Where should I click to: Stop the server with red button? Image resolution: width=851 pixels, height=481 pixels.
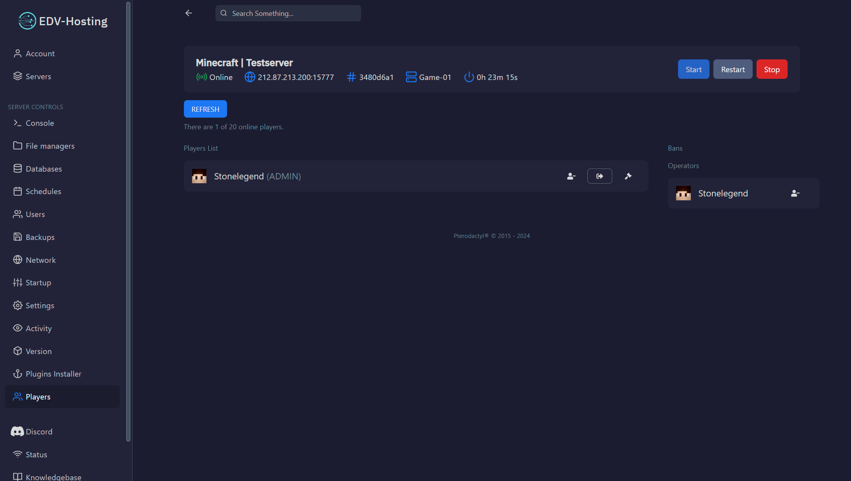772,69
